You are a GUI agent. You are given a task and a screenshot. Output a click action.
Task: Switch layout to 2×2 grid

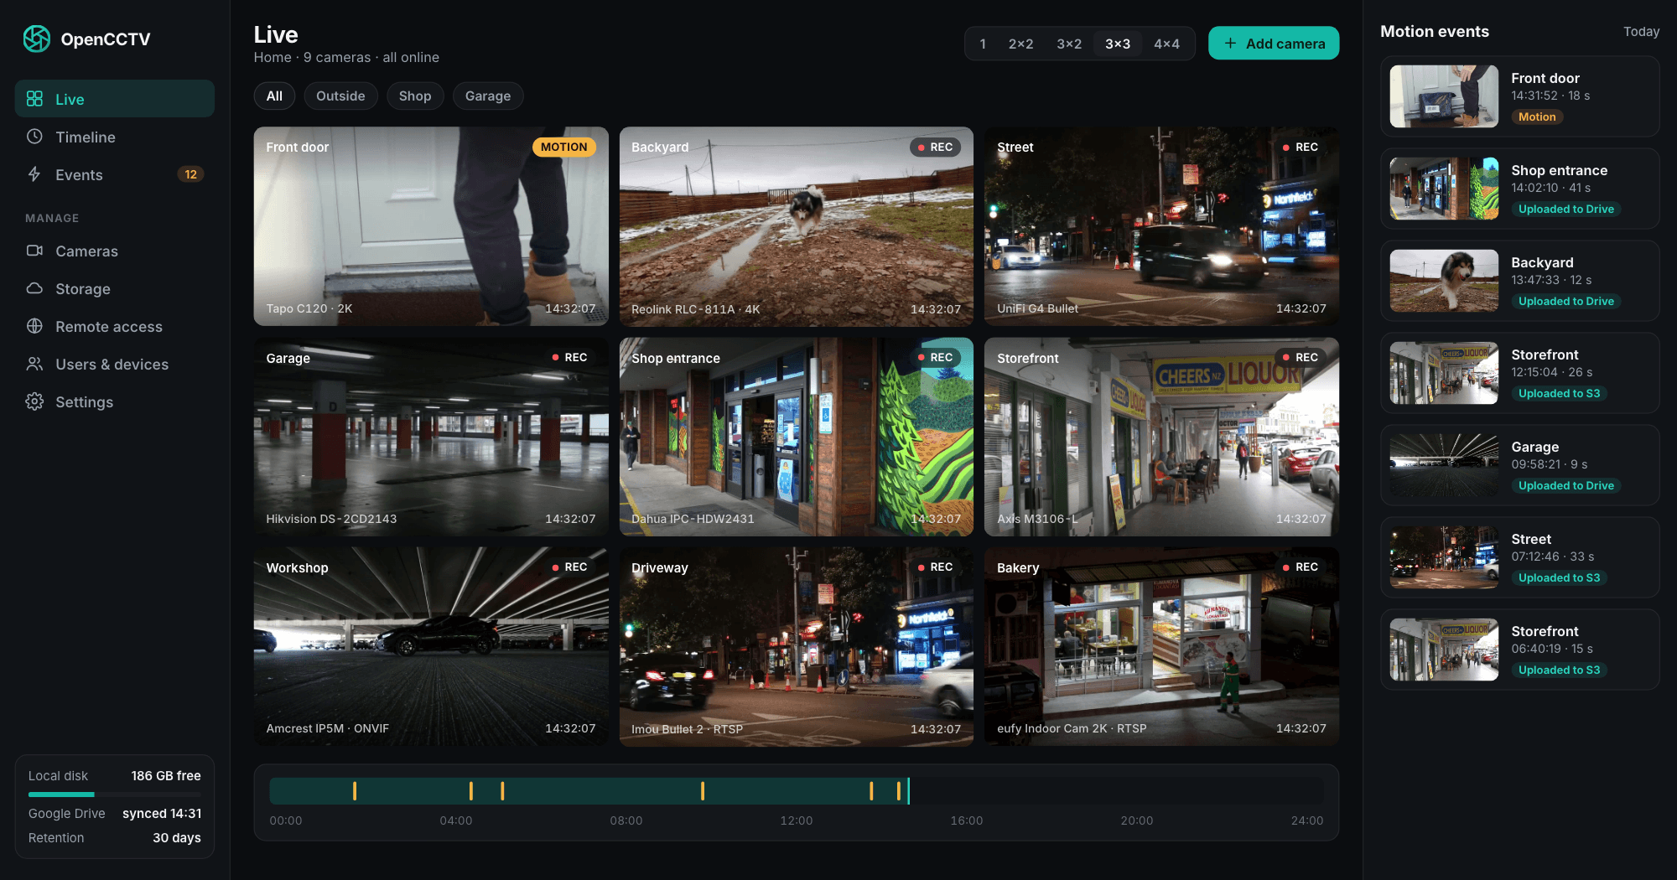point(1020,44)
